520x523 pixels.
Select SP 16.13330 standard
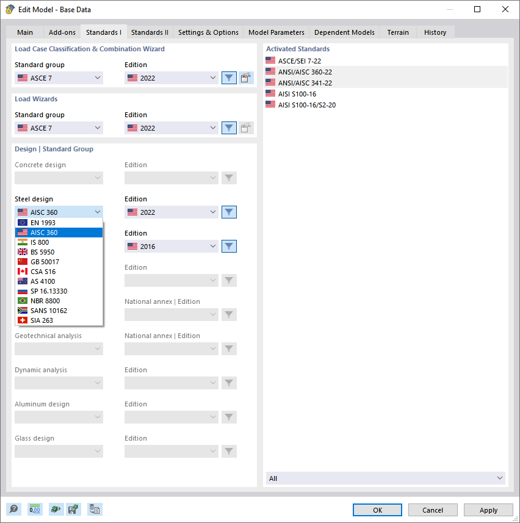[59, 291]
